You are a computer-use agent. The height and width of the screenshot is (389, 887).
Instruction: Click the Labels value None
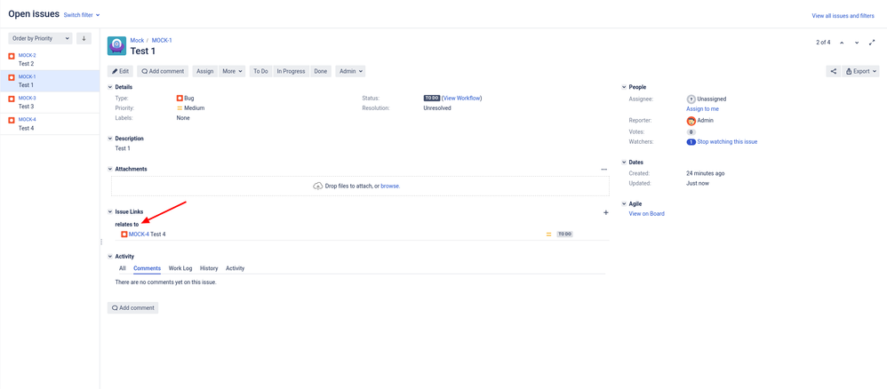[x=183, y=118]
